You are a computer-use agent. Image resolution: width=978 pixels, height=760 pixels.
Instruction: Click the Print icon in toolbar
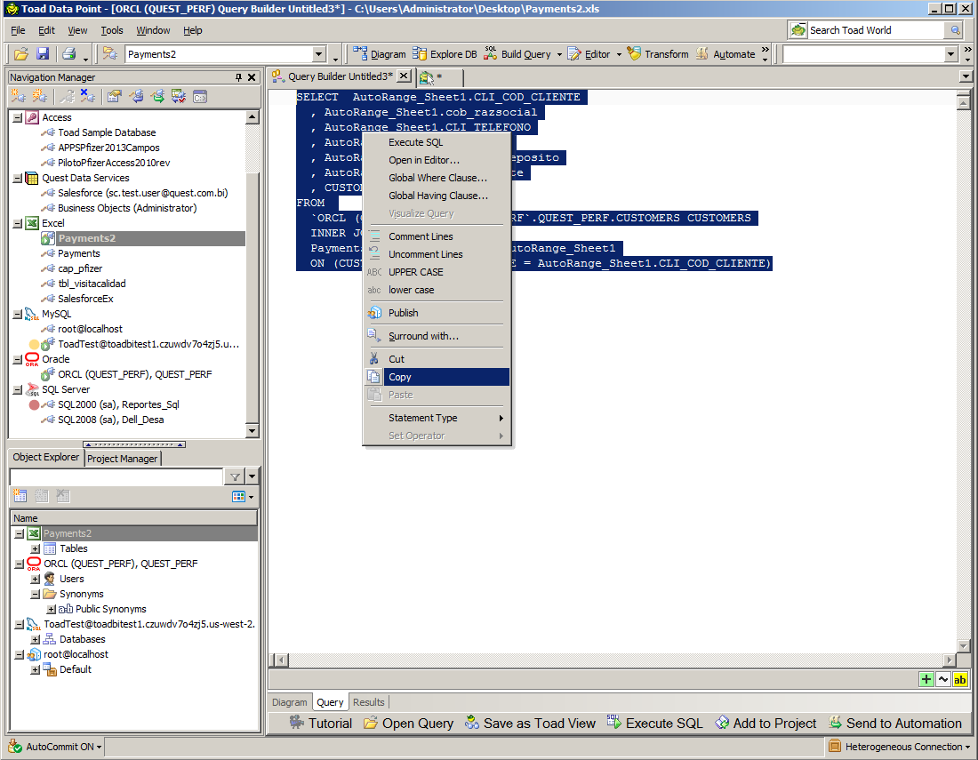69,53
